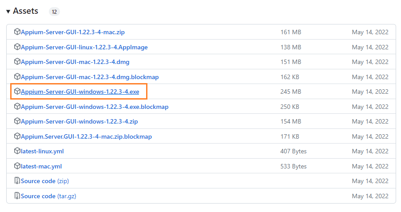Click the 154 MB size text
This screenshot has width=401, height=212.
(x=291, y=121)
